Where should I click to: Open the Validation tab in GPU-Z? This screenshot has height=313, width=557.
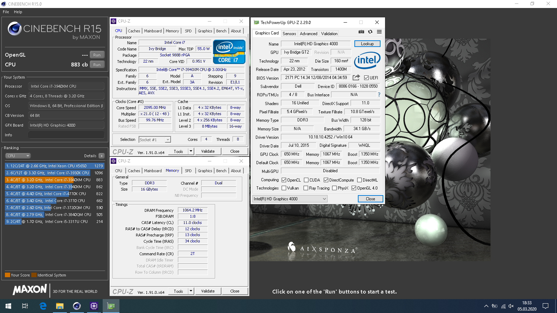coord(329,34)
